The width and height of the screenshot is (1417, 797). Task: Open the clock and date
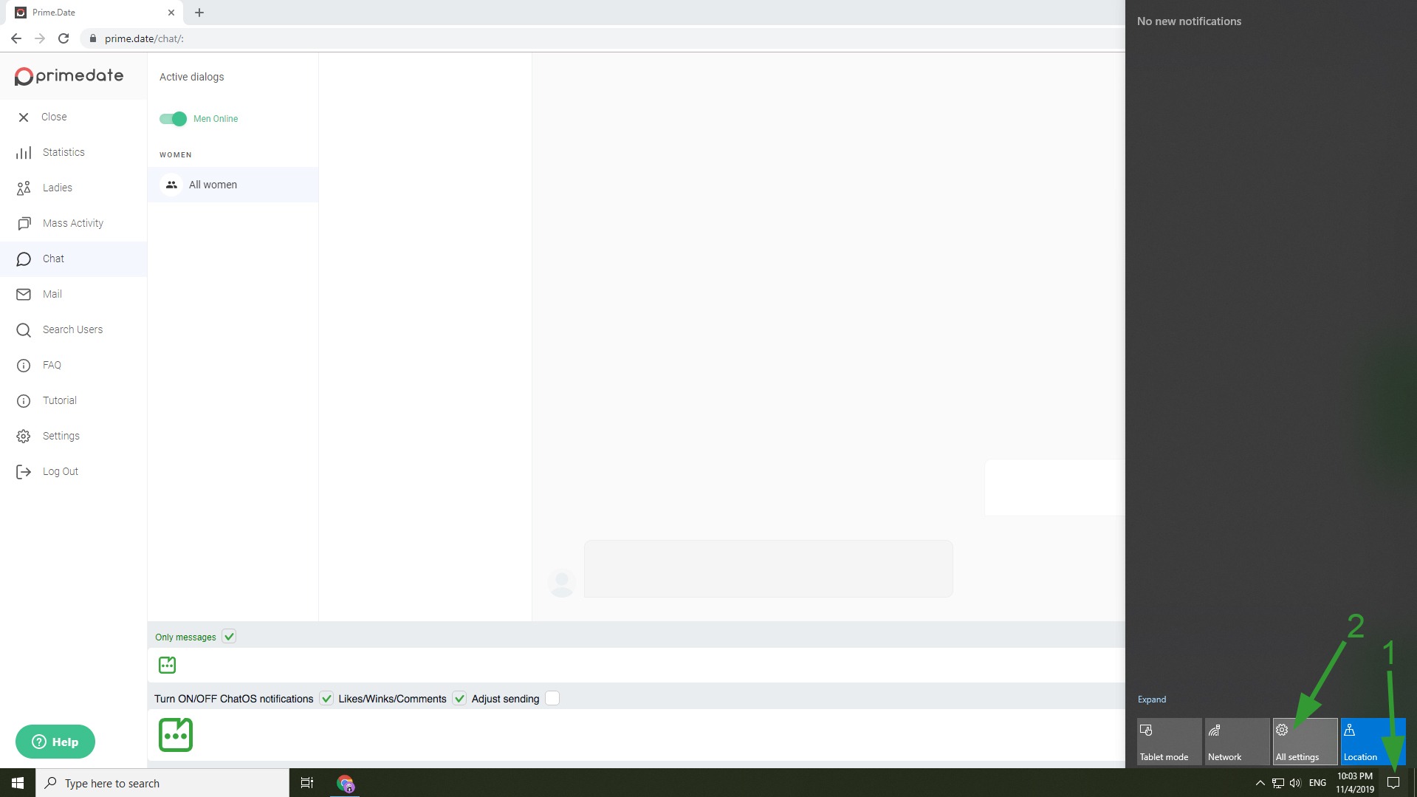[x=1355, y=783]
